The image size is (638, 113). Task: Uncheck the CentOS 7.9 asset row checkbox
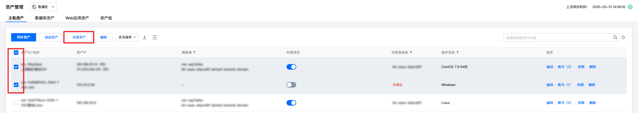point(16,67)
